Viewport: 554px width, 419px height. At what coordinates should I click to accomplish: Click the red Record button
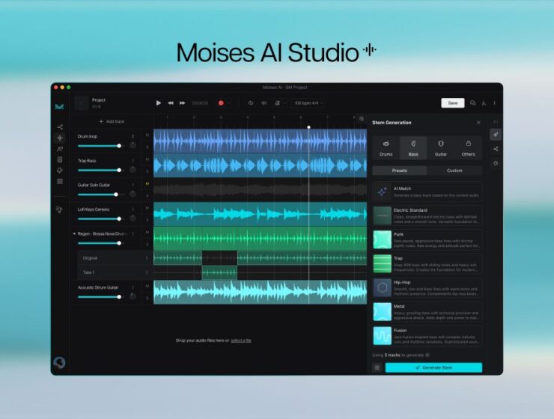tap(221, 103)
